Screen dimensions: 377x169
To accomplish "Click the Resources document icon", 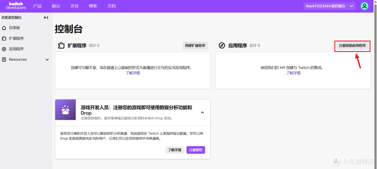I will (4, 60).
